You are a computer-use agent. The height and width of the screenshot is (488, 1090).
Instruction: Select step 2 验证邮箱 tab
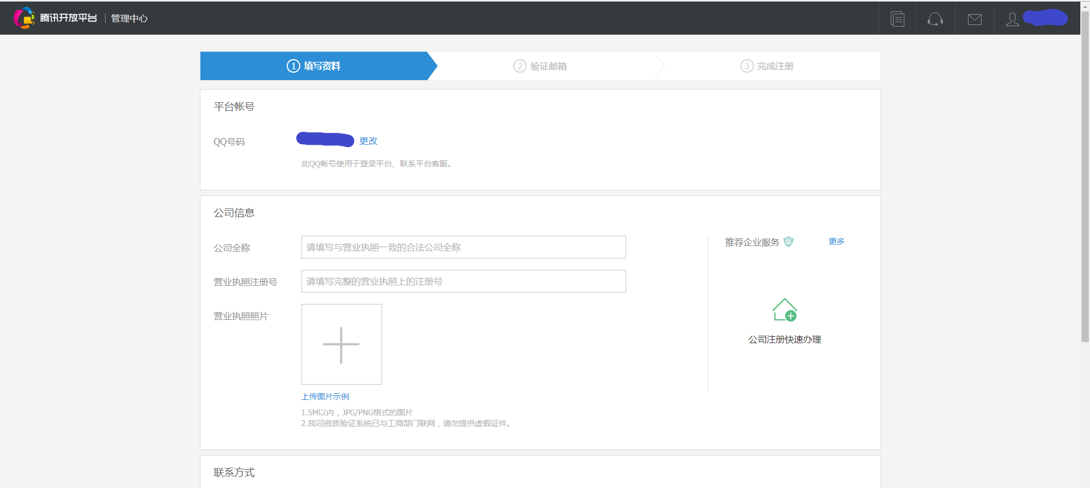pos(540,66)
